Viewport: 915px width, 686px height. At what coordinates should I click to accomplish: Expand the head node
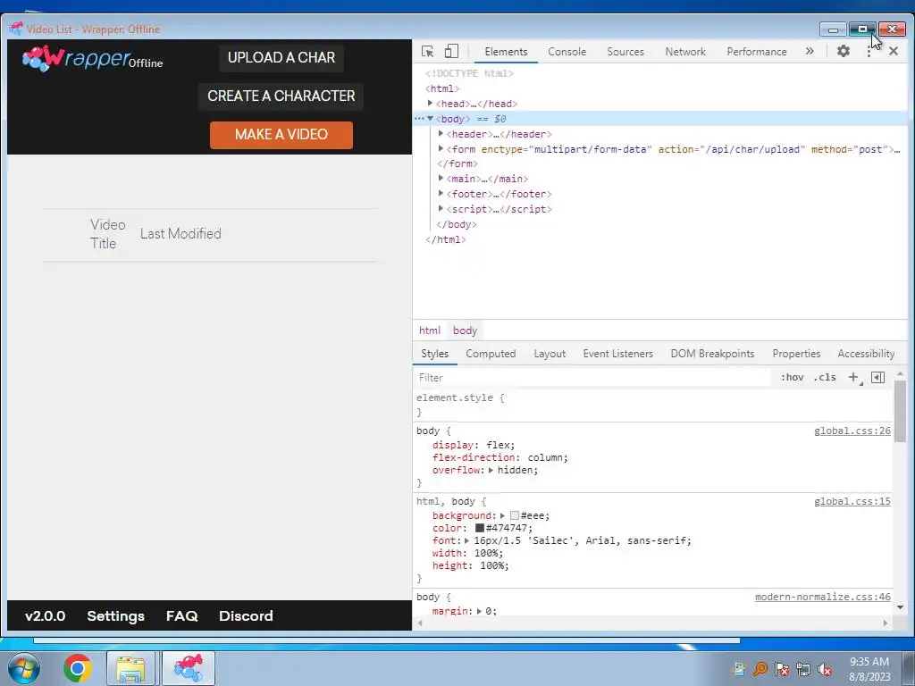pos(430,104)
